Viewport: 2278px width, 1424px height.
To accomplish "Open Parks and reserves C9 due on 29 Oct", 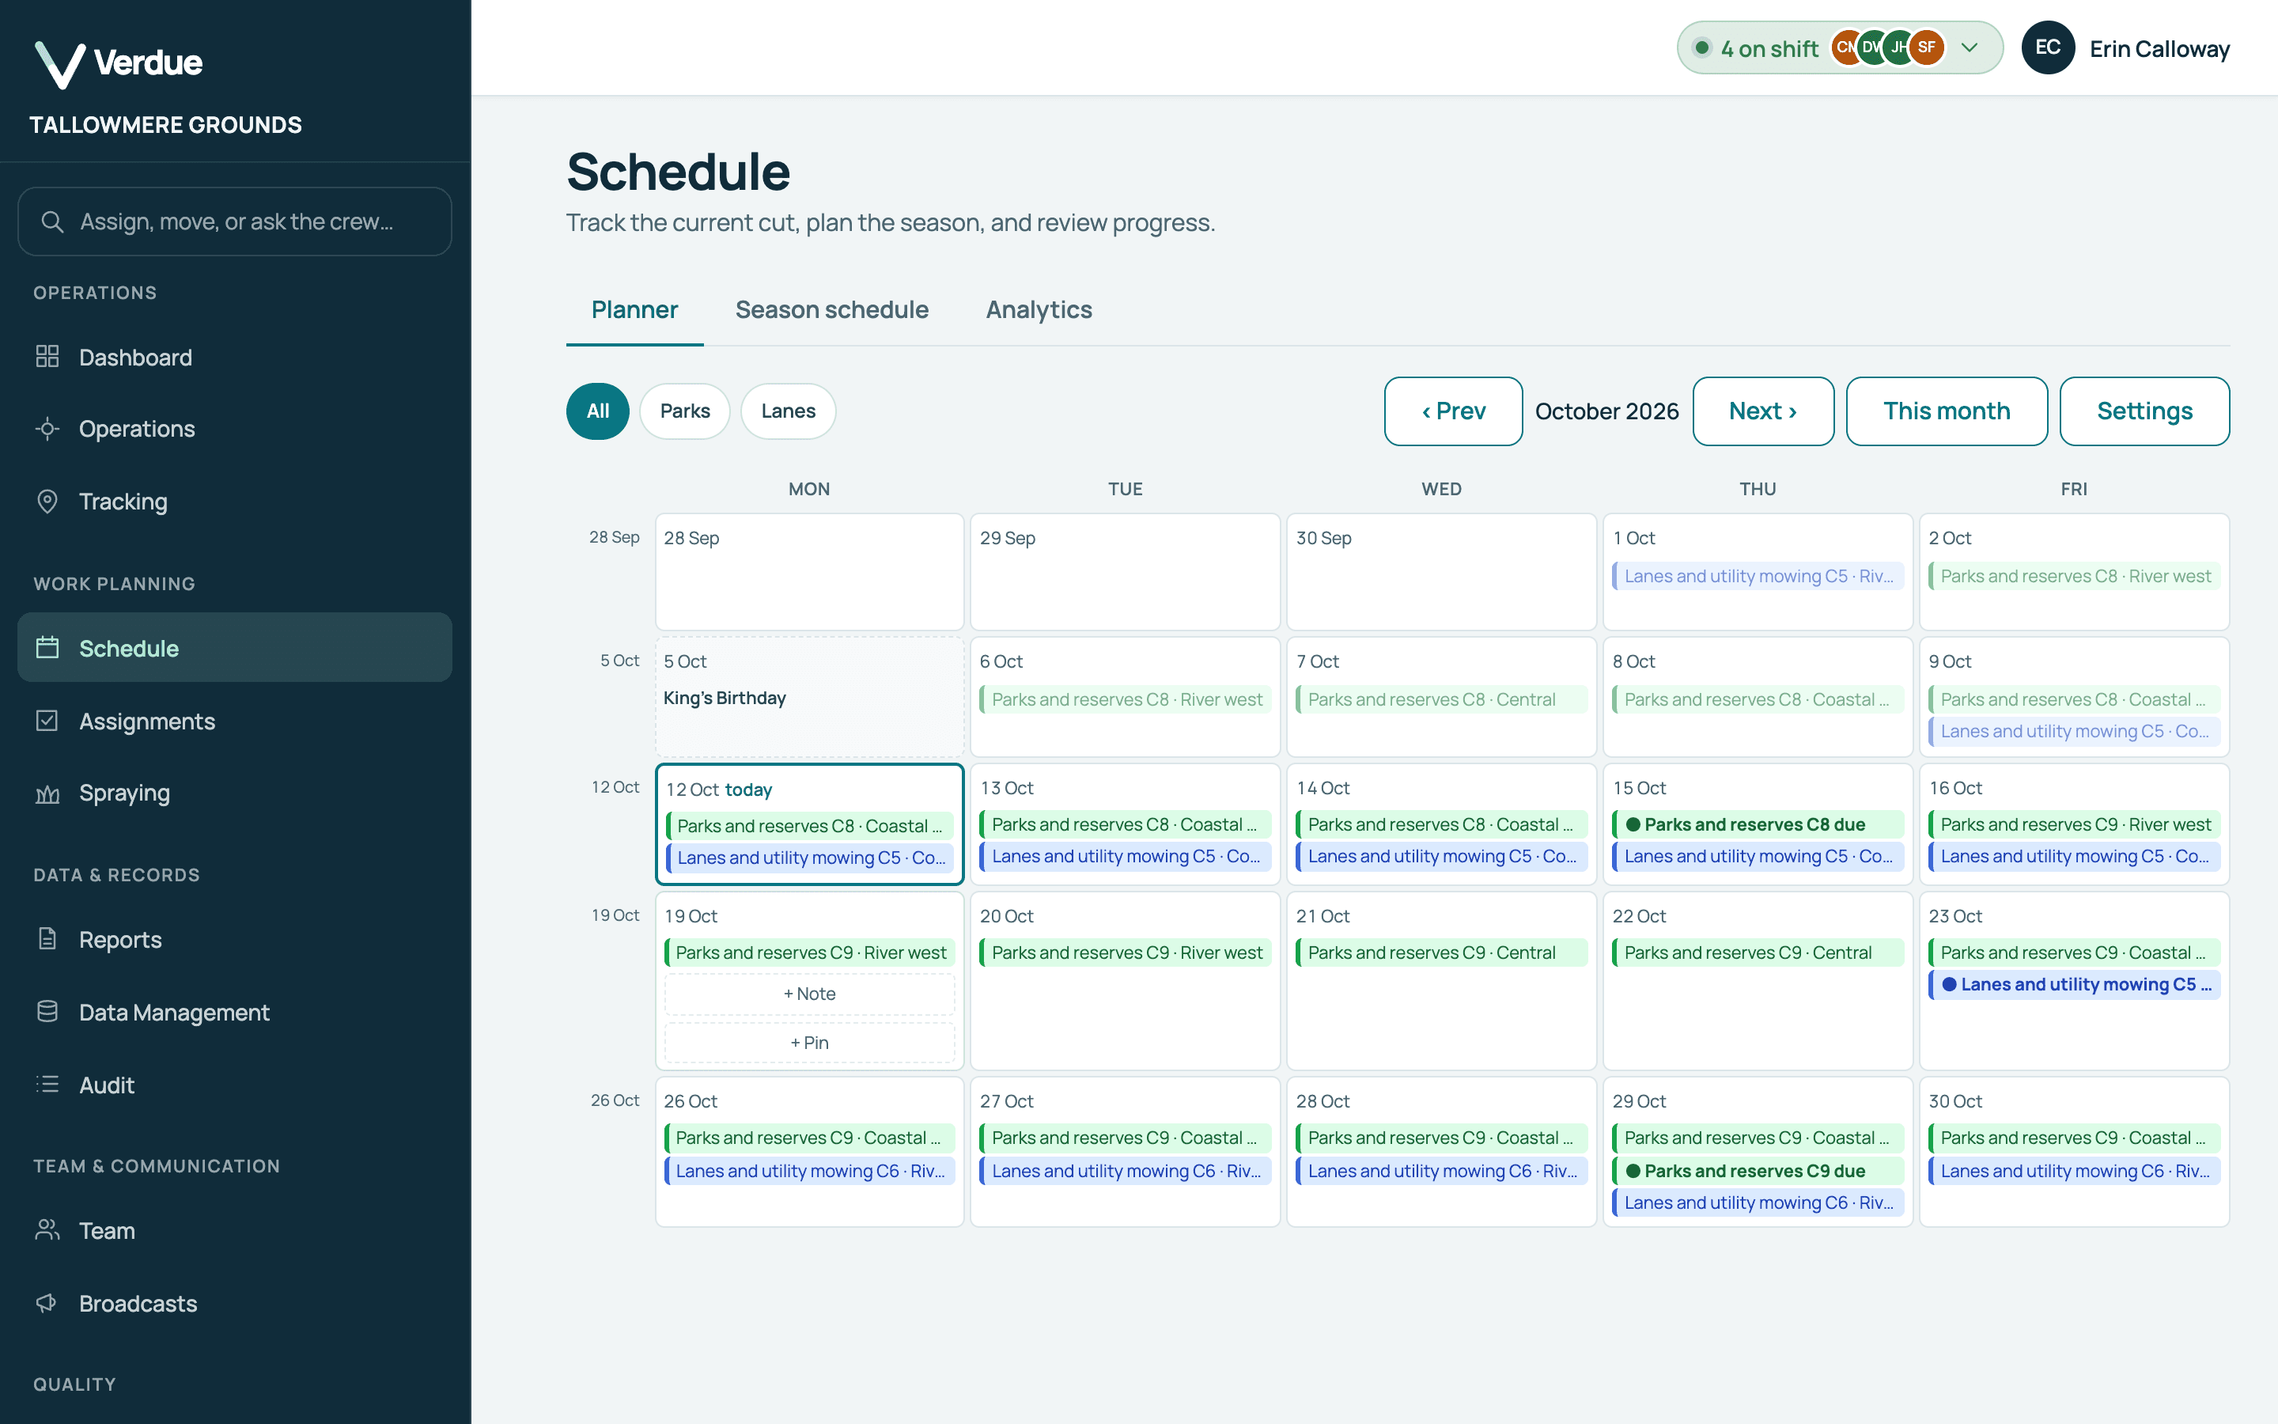I will point(1758,1171).
